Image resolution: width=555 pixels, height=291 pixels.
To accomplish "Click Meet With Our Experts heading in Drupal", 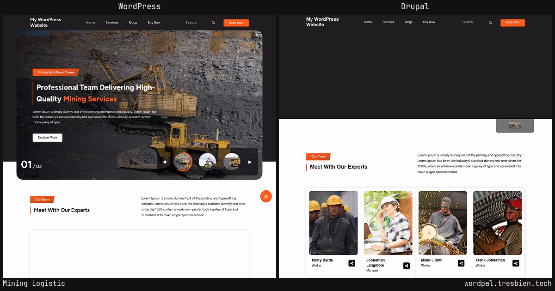I will tap(339, 167).
